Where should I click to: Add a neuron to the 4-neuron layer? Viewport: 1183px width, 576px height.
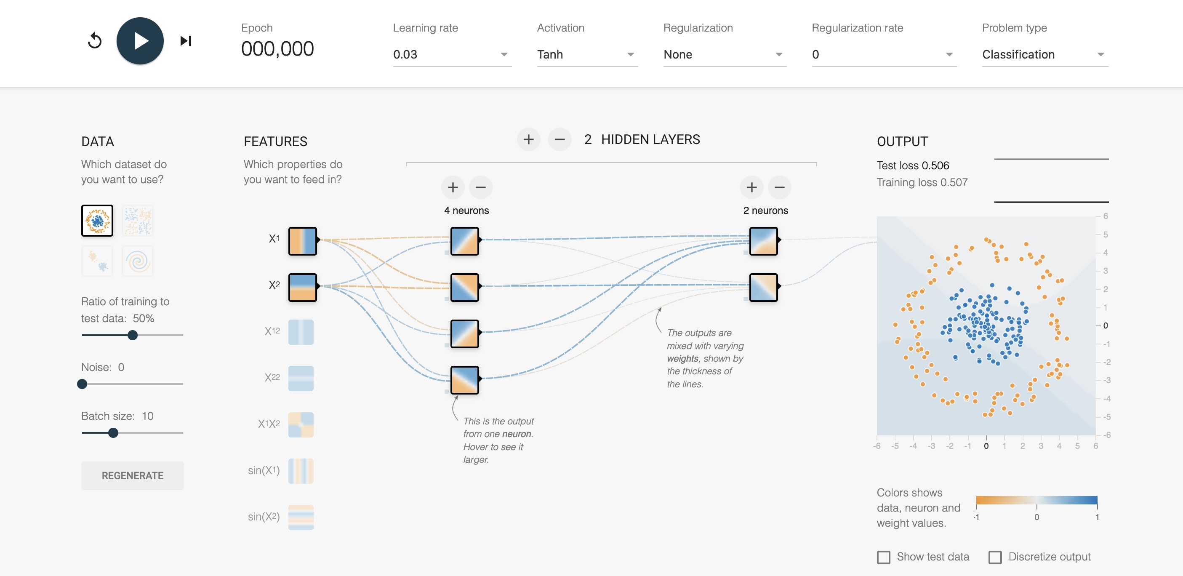click(452, 187)
